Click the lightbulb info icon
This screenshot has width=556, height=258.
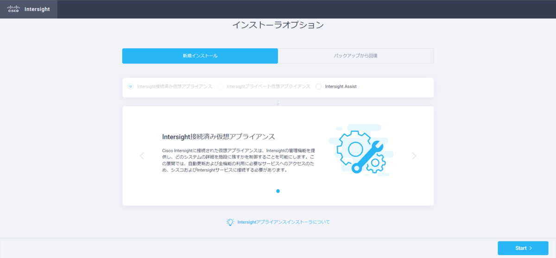pos(230,222)
